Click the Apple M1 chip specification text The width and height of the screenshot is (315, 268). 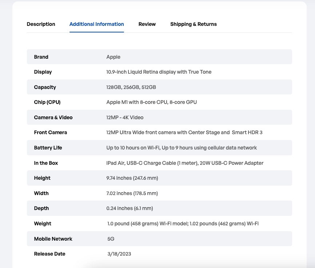(151, 102)
